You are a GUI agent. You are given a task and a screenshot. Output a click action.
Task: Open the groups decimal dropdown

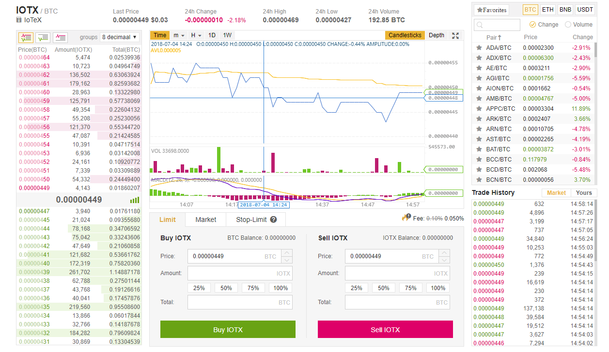[119, 37]
